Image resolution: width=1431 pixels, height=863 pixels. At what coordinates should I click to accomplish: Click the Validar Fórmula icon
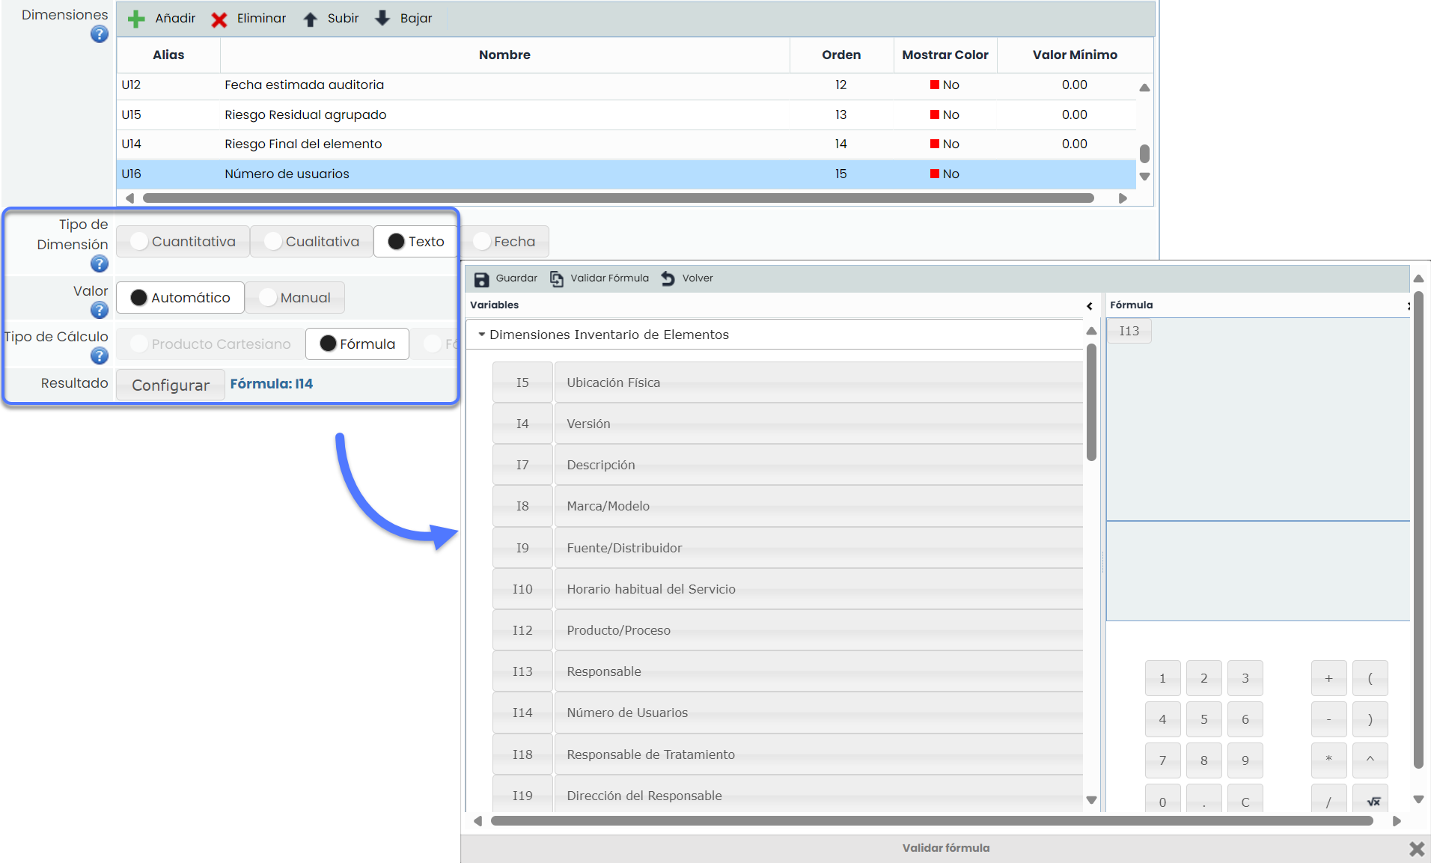tap(557, 279)
